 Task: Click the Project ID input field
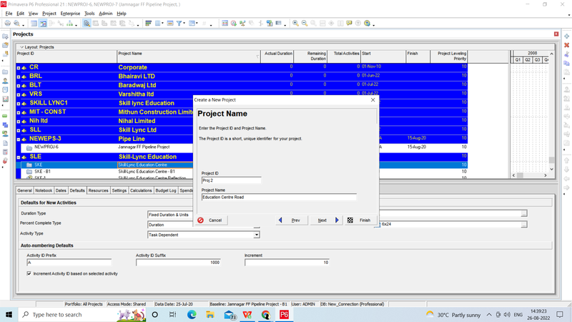pyautogui.click(x=231, y=180)
